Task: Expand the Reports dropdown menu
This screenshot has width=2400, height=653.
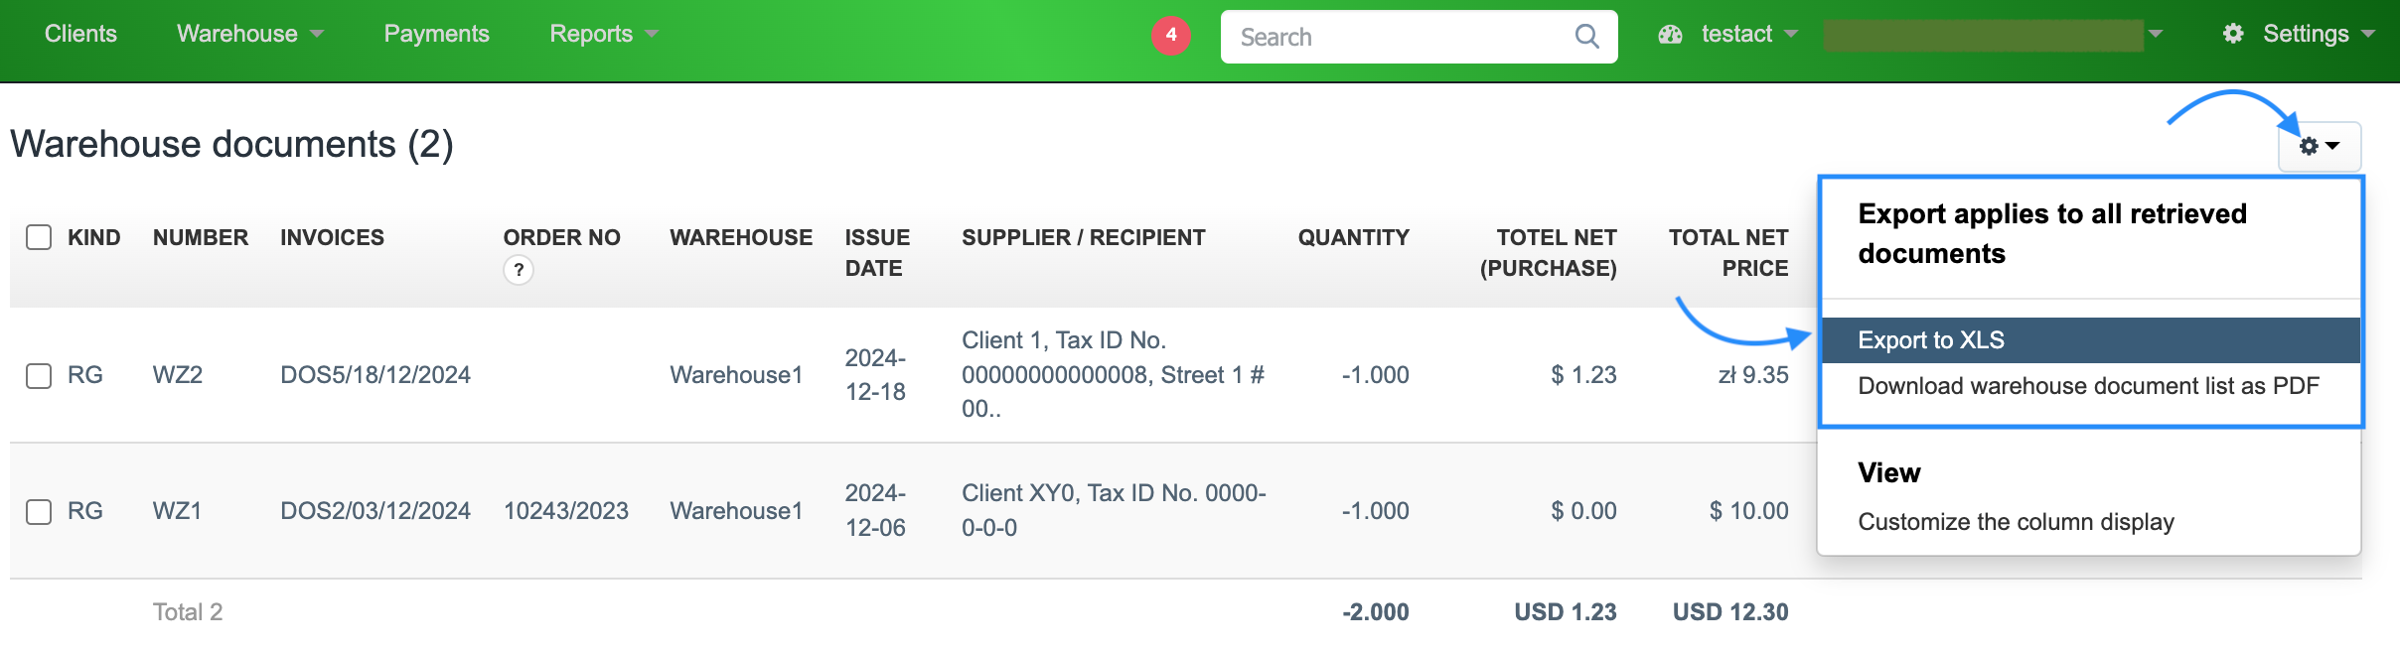Action: (603, 34)
